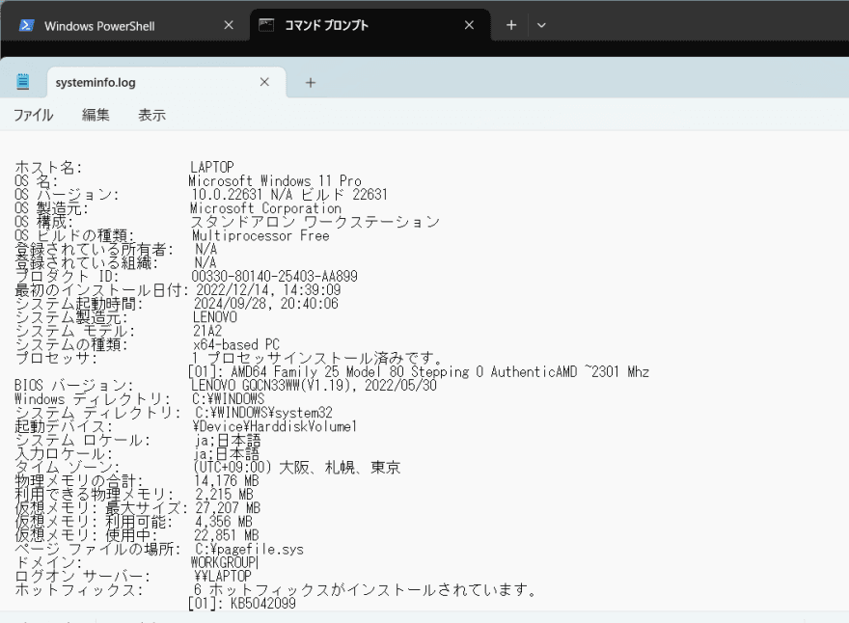The height and width of the screenshot is (623, 849).
Task: Open the 編集 menu
Action: 96,116
